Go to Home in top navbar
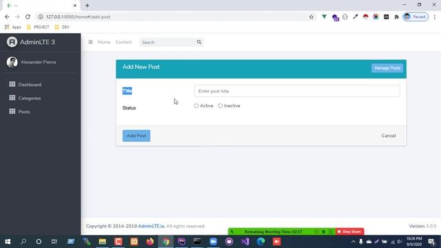 click(104, 42)
